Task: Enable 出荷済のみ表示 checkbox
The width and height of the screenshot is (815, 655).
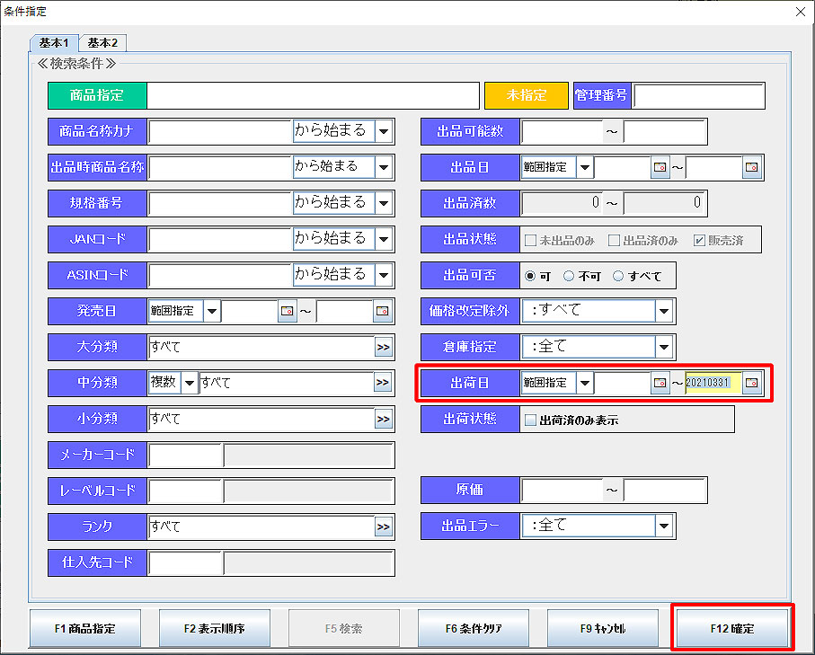Action: [530, 420]
